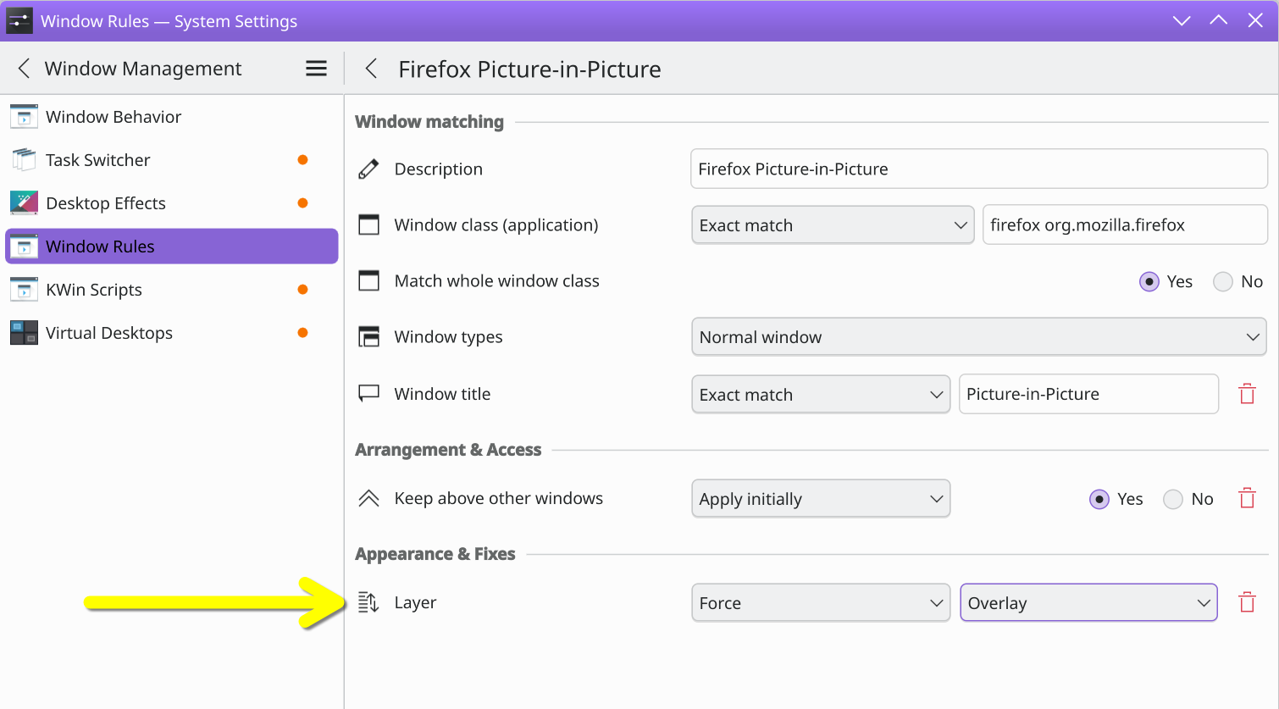Click the Window title property label

pos(442,394)
